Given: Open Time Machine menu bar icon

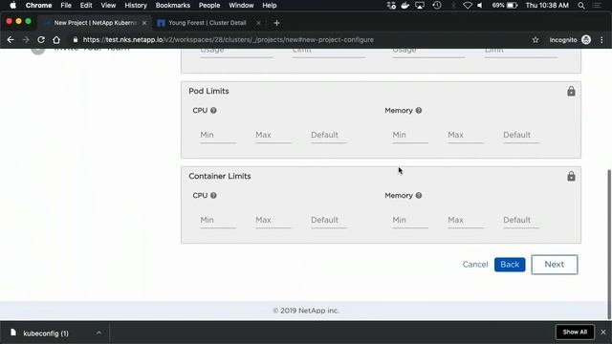Looking at the screenshot, I should pyautogui.click(x=437, y=6).
